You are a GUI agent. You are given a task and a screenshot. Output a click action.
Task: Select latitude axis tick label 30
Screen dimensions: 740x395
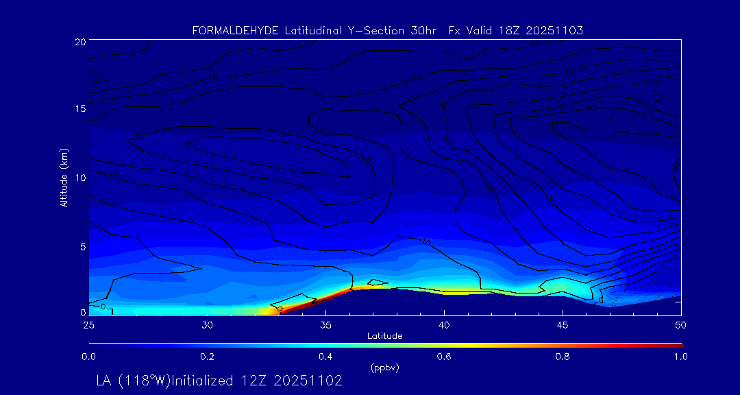click(207, 325)
